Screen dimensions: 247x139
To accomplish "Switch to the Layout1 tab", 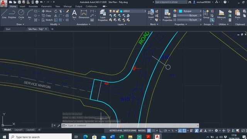I will coord(19,130).
